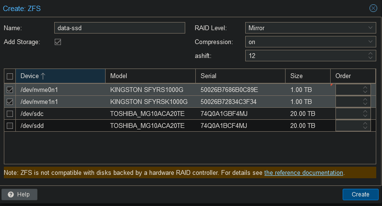
Task: Uncheck the /dev/nvme1n1 device checkbox
Action: click(10, 102)
